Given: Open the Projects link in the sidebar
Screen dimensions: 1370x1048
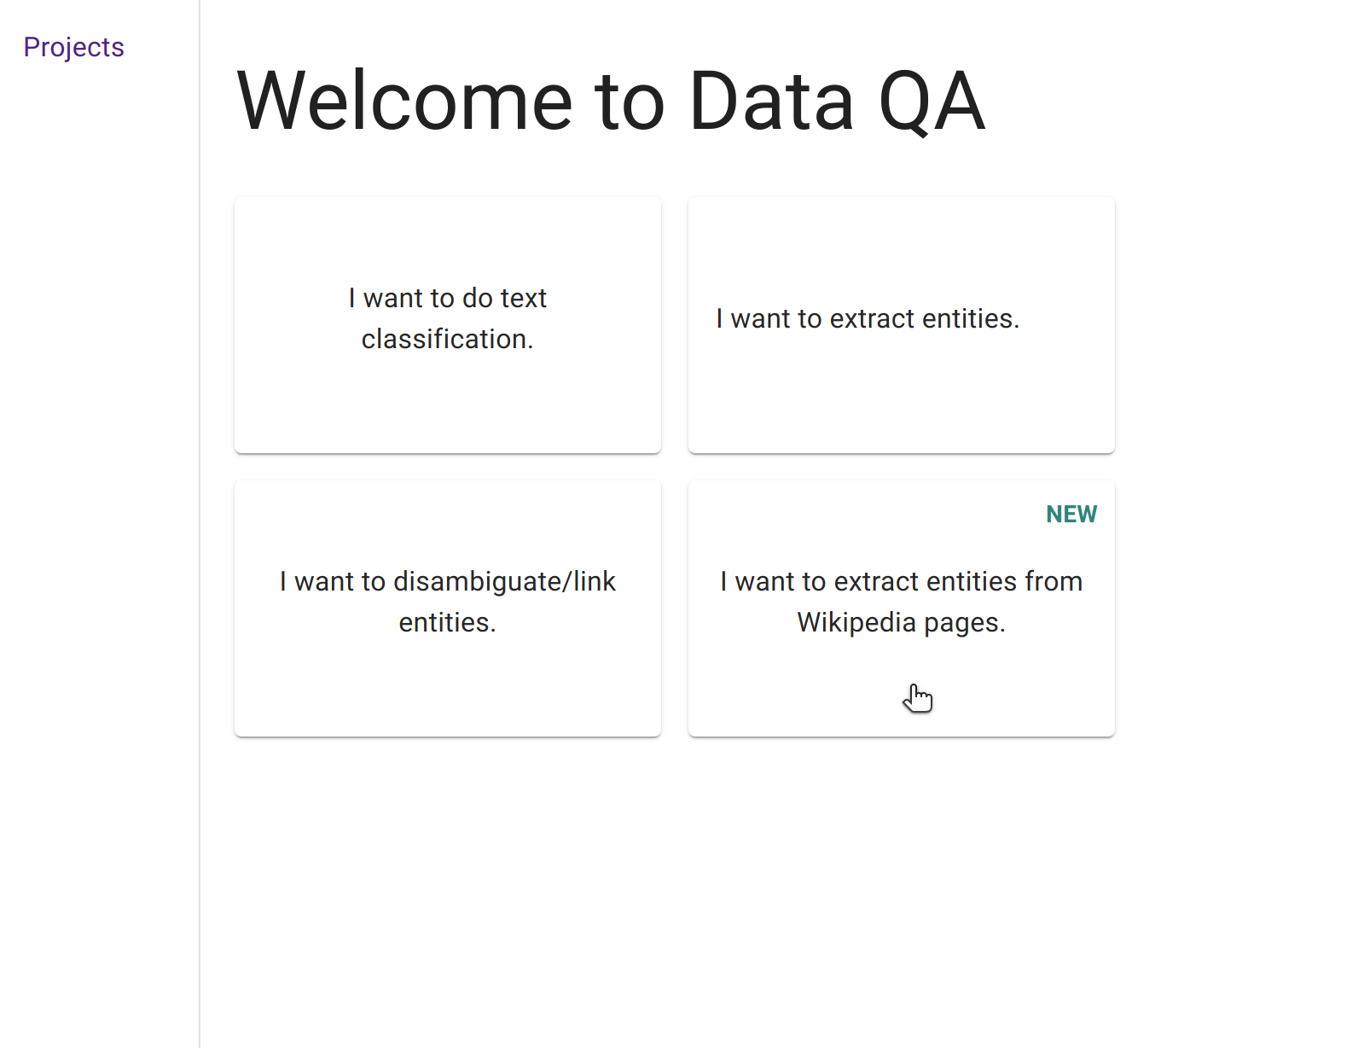Looking at the screenshot, I should (73, 47).
